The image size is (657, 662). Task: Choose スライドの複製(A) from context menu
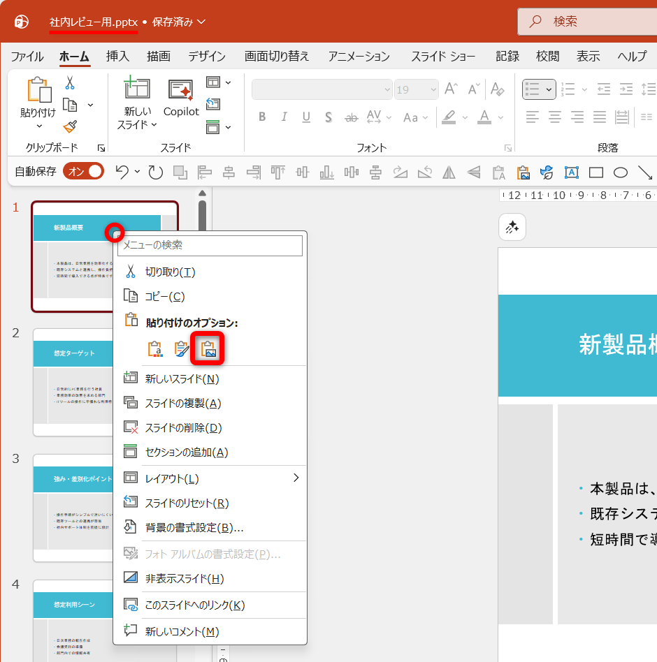(x=210, y=403)
